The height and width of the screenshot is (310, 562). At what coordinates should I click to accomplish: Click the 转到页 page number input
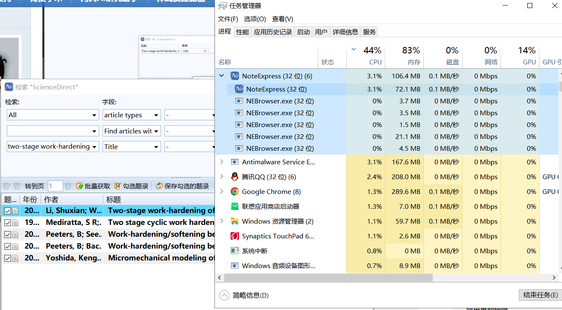tap(56, 186)
